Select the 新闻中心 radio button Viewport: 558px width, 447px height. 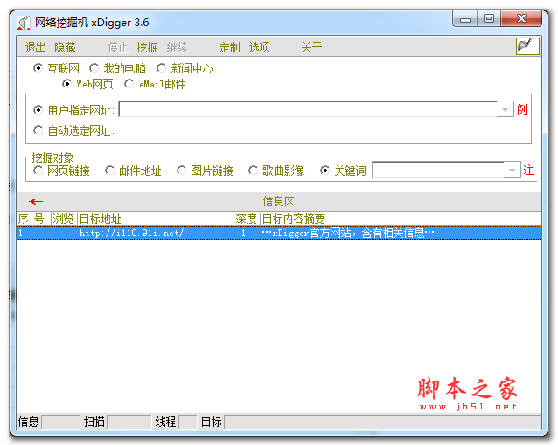pos(161,68)
